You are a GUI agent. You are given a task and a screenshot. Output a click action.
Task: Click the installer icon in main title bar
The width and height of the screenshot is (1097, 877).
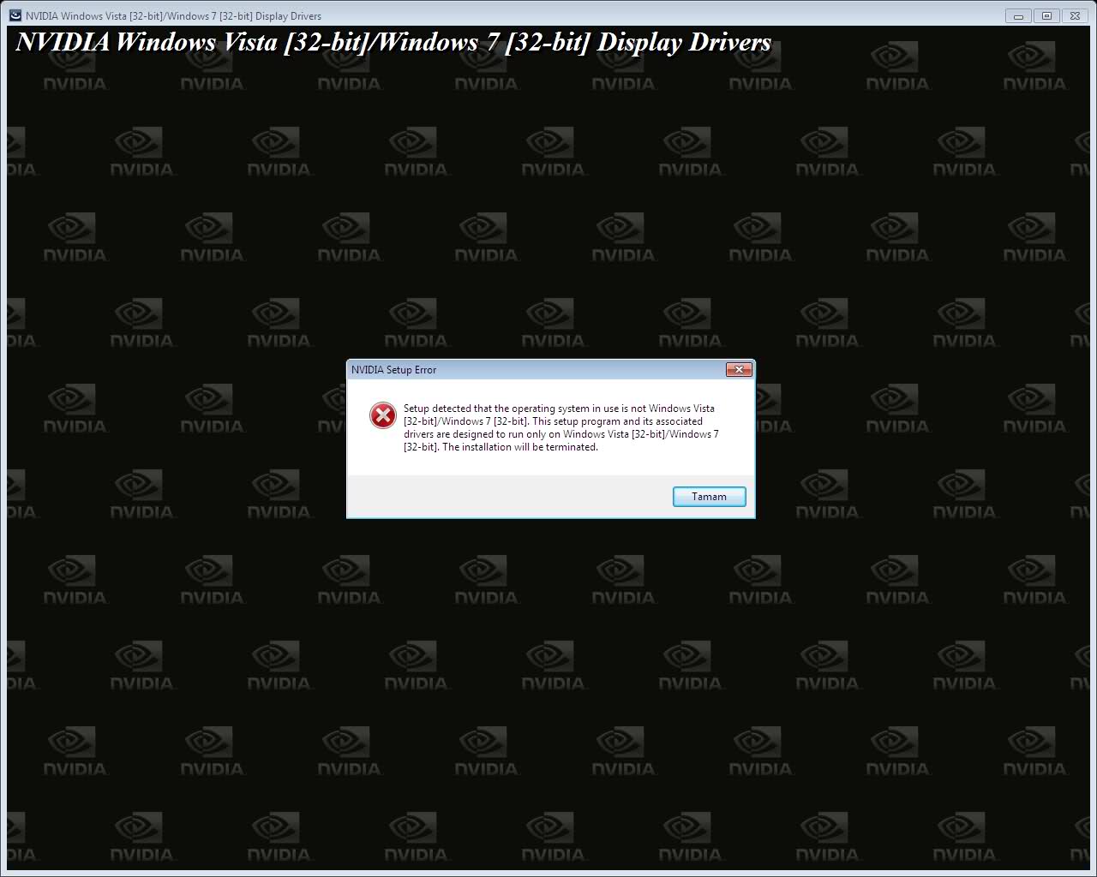(x=15, y=15)
